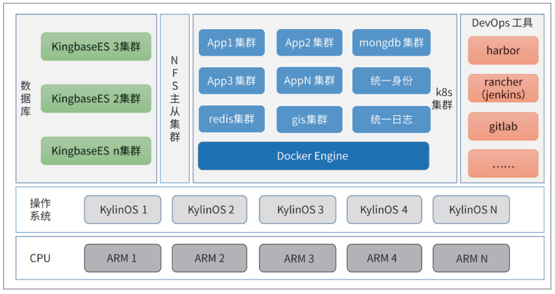Click the orange ellipsis …… box
This screenshot has height=294, width=555.
pos(503,163)
